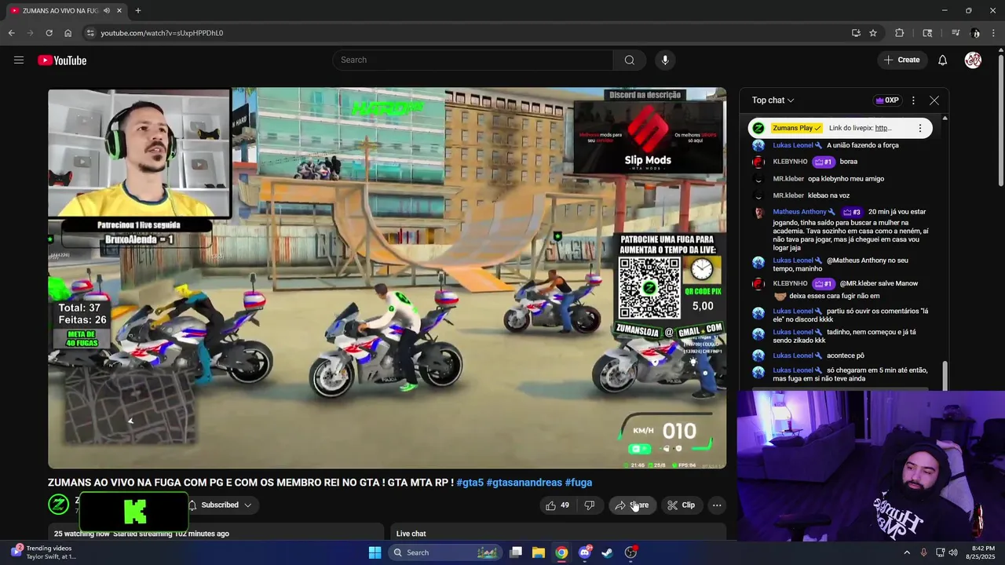Click the live stream video player
This screenshot has height=565, width=1005.
pos(387,278)
